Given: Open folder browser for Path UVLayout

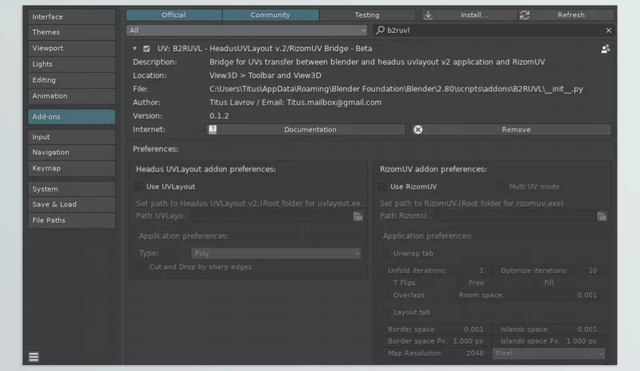Looking at the screenshot, I should [358, 216].
